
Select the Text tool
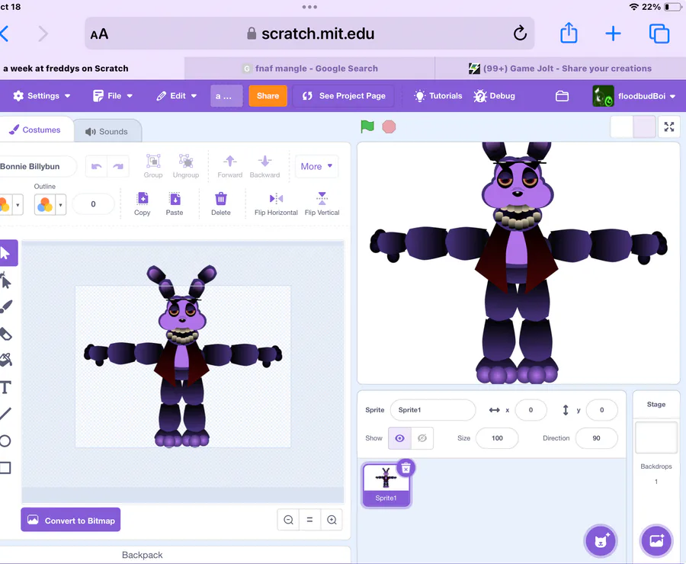5,387
